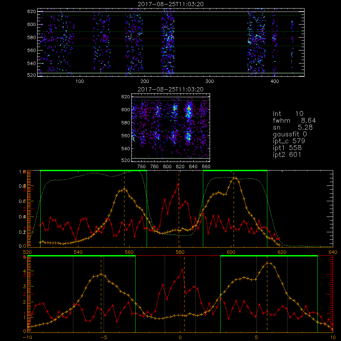Click x-axis tick 640 on profile plot
Screen dimensions: 341x341
click(333, 252)
